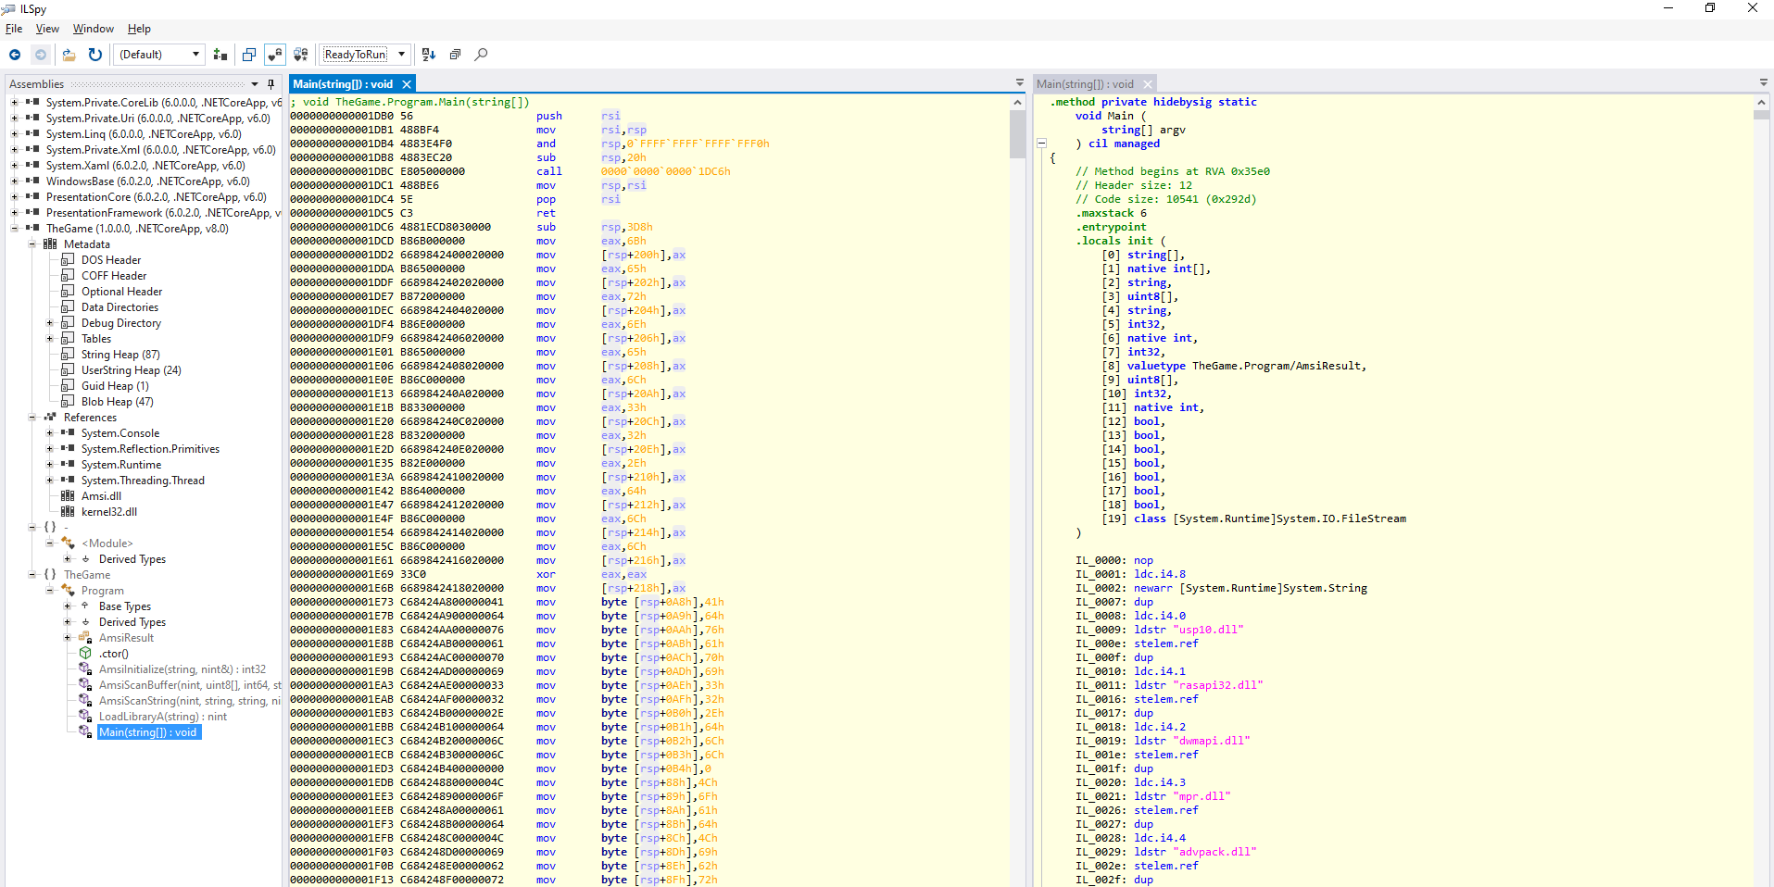This screenshot has height=887, width=1774.
Task: Click the Collapse all tree nodes icon
Action: point(455,55)
